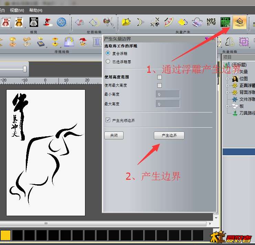Select the orange teddy bear model icon
This screenshot has width=255, height=245.
19,22
